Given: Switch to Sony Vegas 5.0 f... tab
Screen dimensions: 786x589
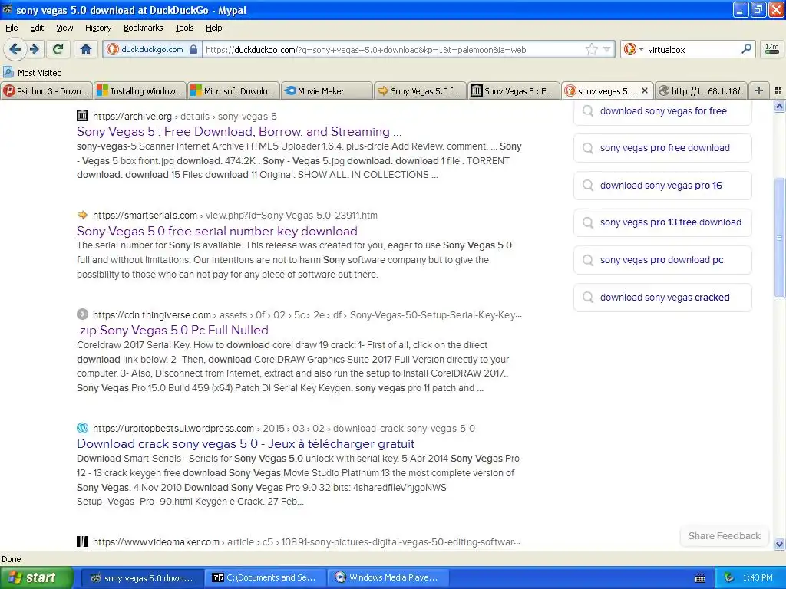Looking at the screenshot, I should pyautogui.click(x=420, y=90).
